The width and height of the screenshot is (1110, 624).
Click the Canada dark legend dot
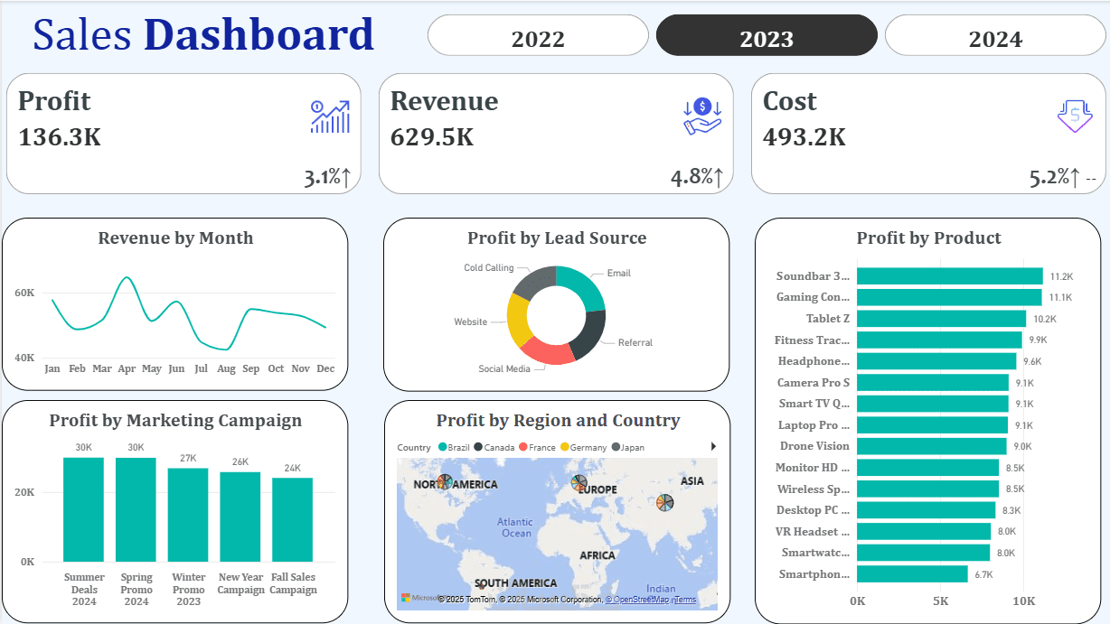(x=477, y=447)
